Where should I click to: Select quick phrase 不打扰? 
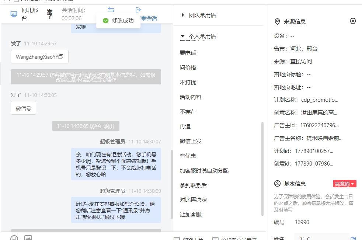pyautogui.click(x=188, y=83)
